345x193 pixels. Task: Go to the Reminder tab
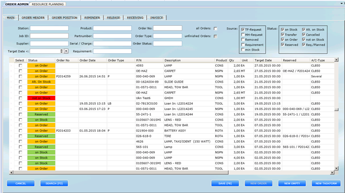click(92, 18)
